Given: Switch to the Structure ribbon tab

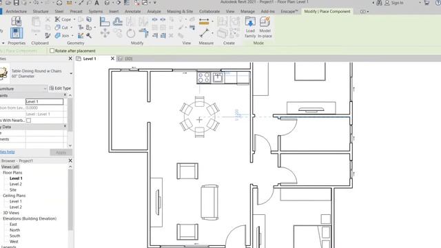Looking at the screenshot, I should [41, 12].
